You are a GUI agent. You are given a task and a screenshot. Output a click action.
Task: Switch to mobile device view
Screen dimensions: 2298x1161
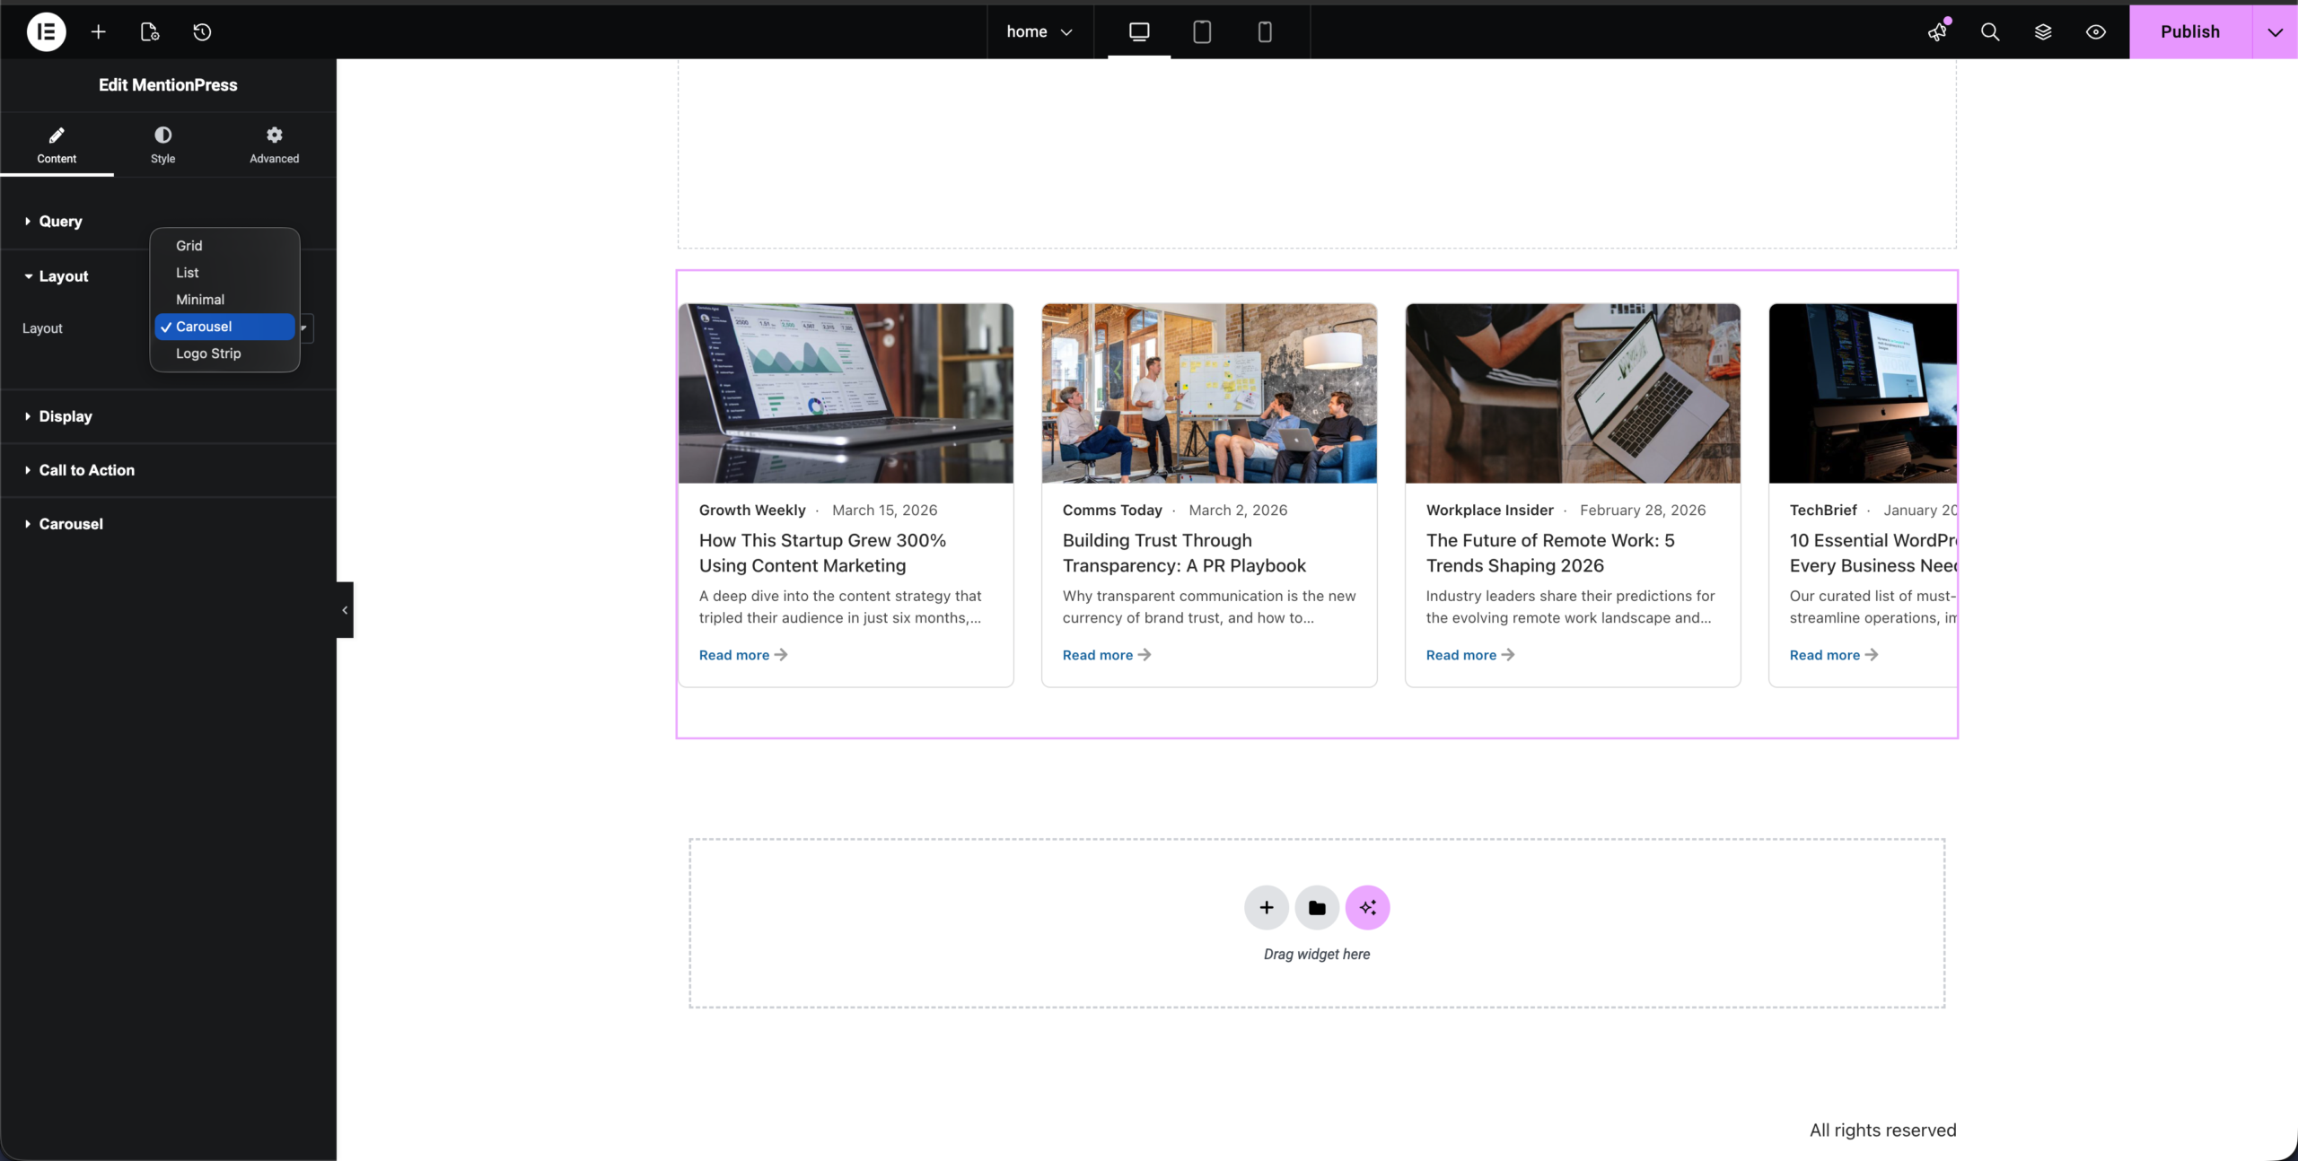1265,32
